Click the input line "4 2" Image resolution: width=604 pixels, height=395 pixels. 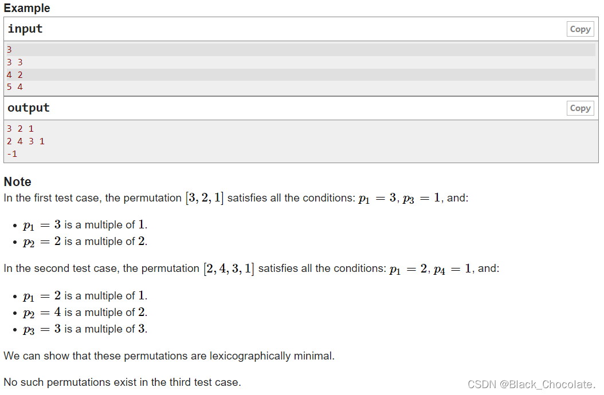tap(15, 75)
